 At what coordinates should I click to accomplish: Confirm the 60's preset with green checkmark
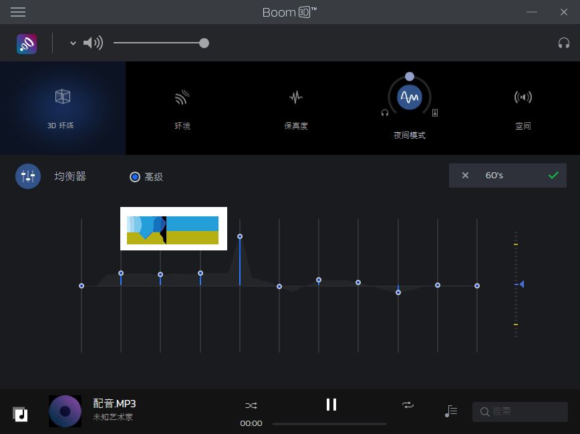point(553,175)
